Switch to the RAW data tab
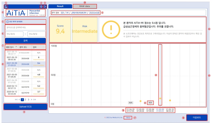 tap(85, 6)
